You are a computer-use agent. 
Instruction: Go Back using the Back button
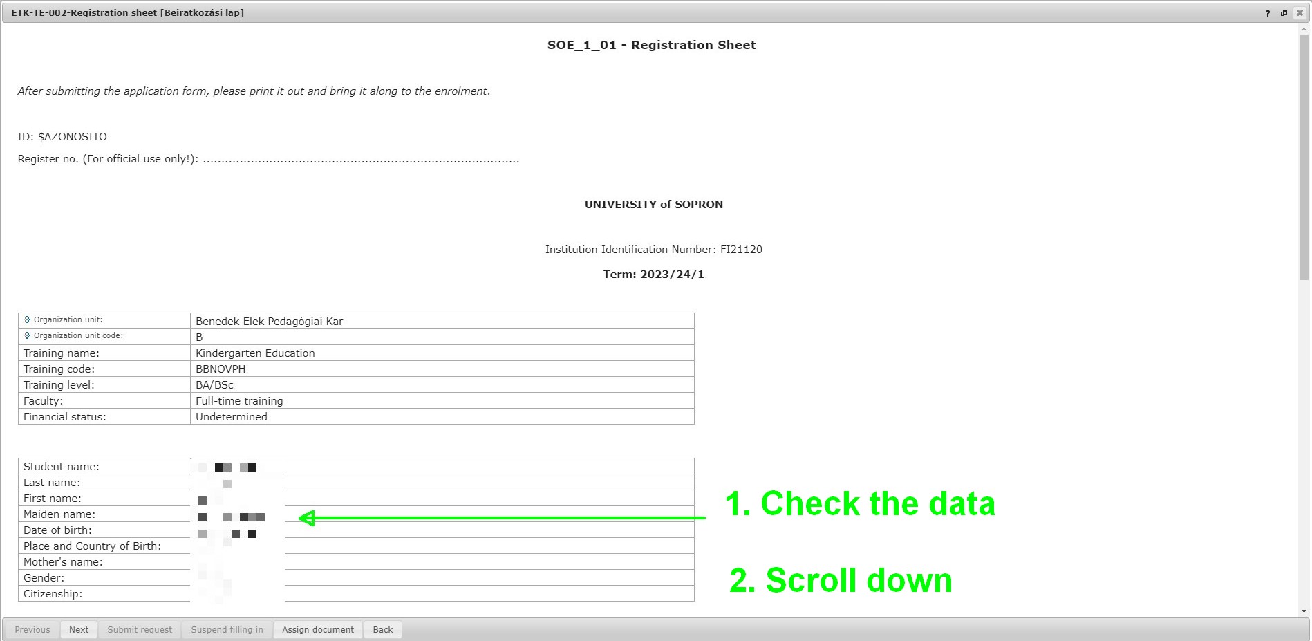pos(382,629)
